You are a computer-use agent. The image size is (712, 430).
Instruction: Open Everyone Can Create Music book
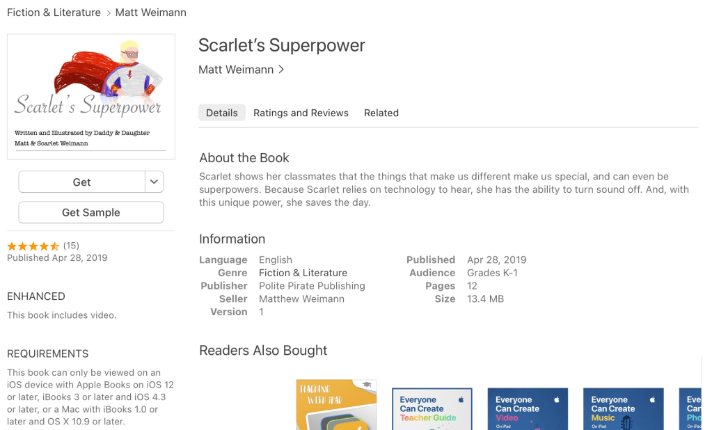tap(623, 409)
